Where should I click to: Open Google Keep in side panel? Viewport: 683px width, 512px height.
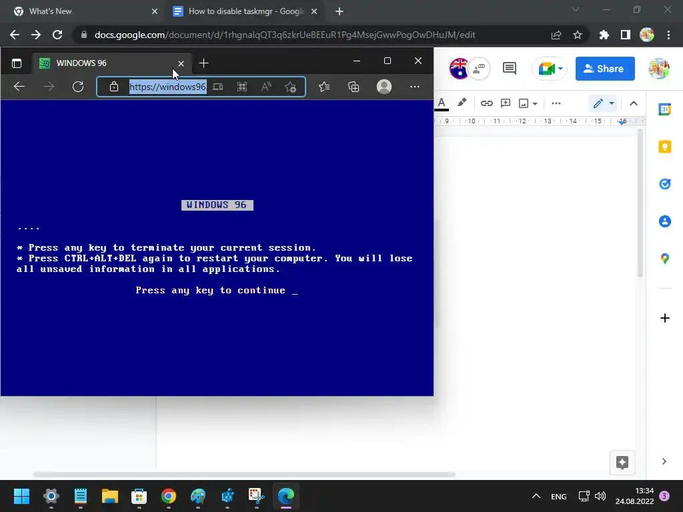(x=665, y=147)
